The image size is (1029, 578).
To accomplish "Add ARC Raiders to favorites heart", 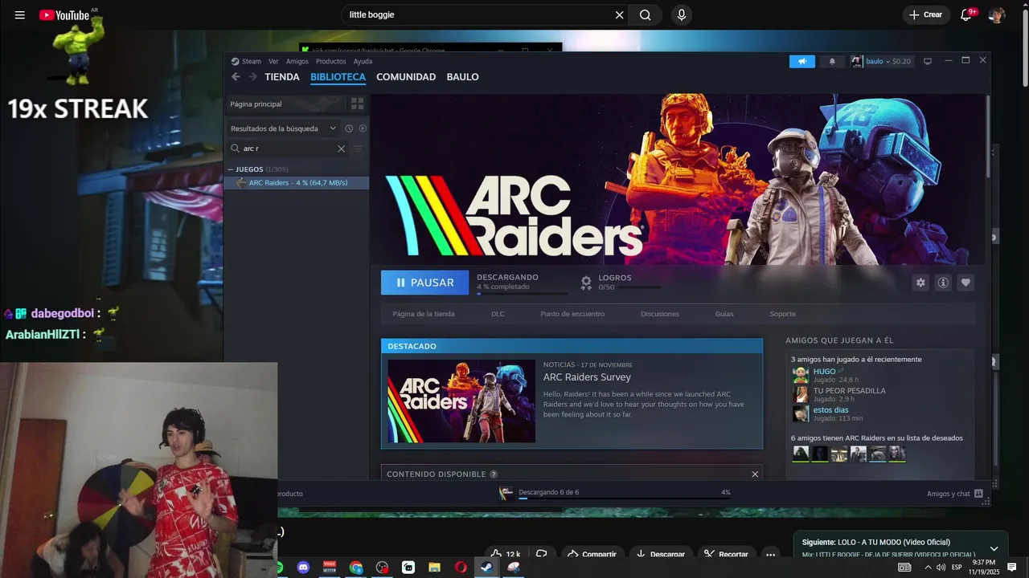I will click(x=965, y=283).
